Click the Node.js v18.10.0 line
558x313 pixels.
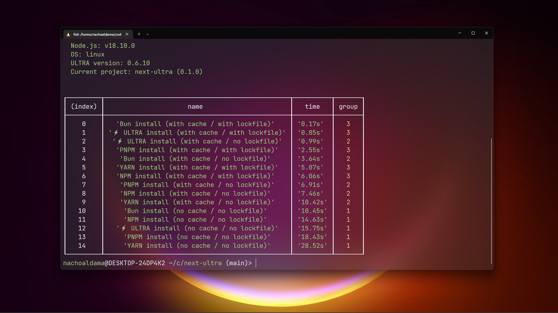tap(103, 46)
